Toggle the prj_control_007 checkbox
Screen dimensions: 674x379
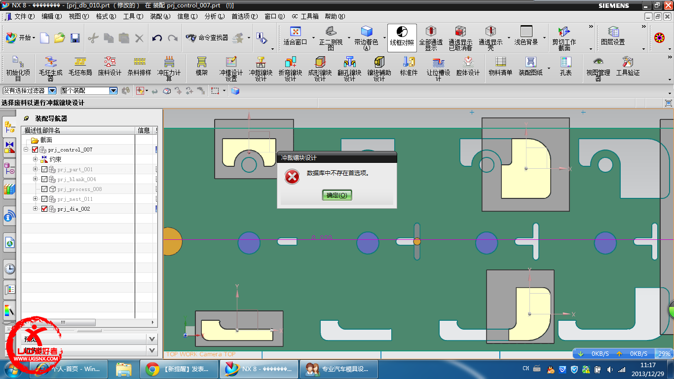[35, 150]
